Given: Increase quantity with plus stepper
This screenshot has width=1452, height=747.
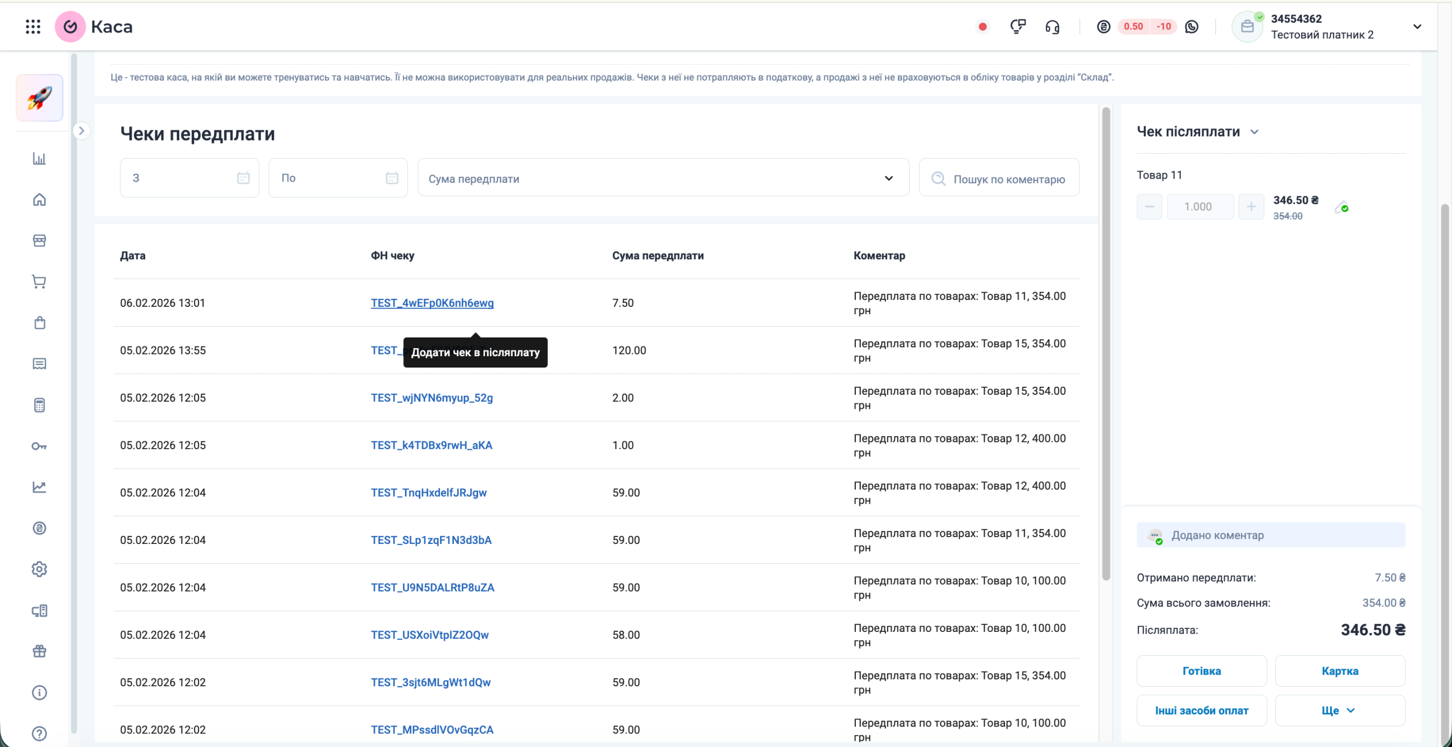Looking at the screenshot, I should (1251, 206).
